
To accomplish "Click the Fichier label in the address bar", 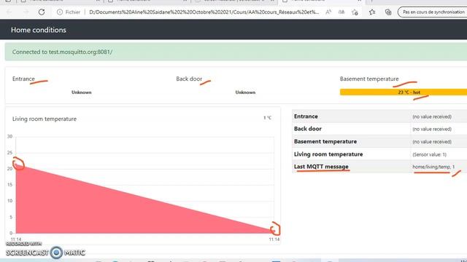I will click(73, 12).
